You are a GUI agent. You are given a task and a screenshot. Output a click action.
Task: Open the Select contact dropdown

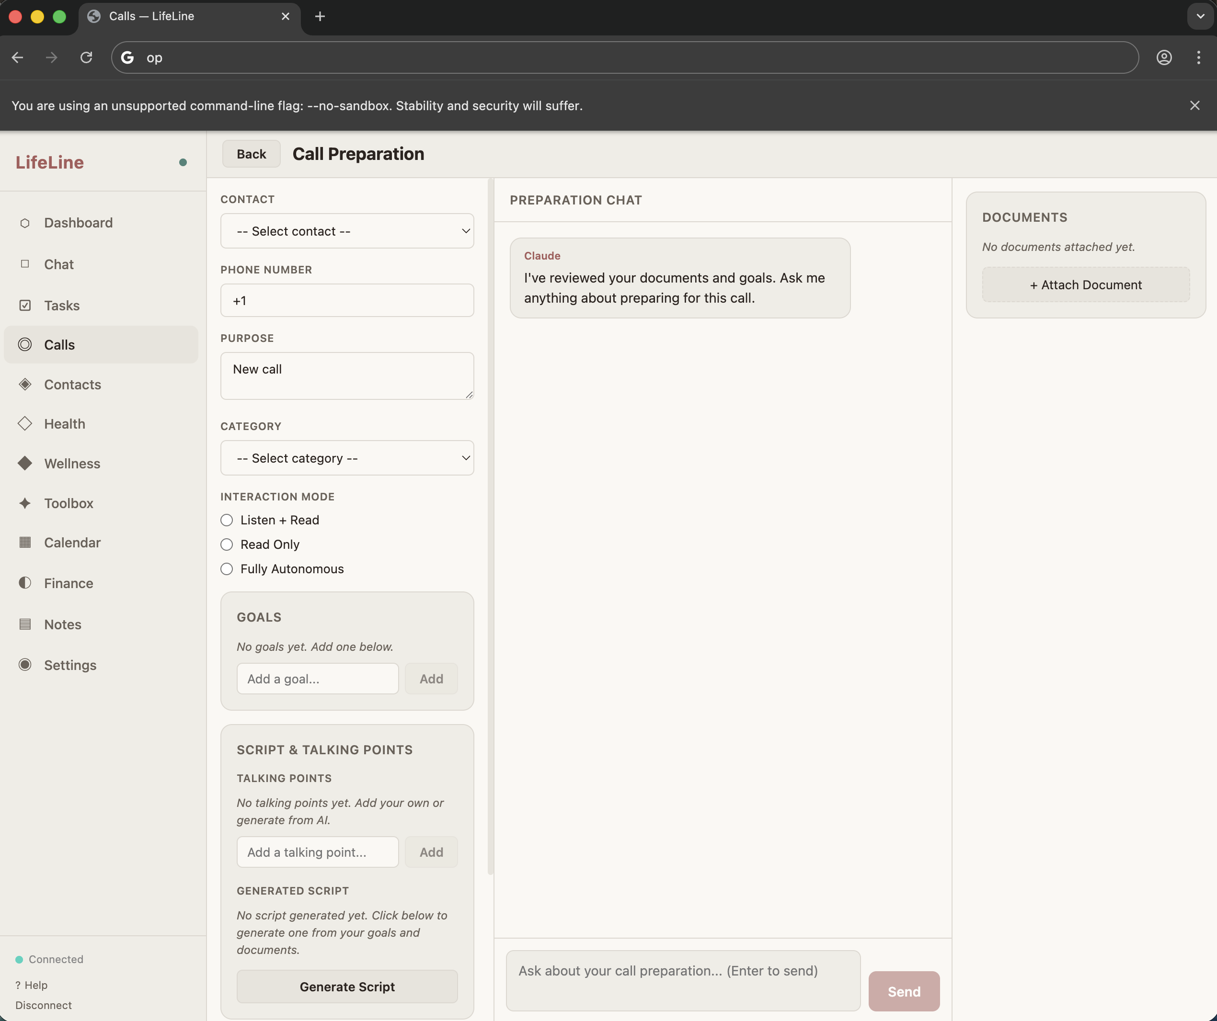[x=346, y=231]
